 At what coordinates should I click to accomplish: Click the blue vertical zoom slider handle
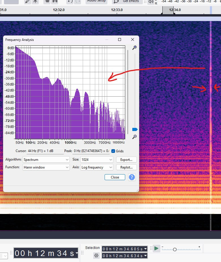[x=135, y=130]
